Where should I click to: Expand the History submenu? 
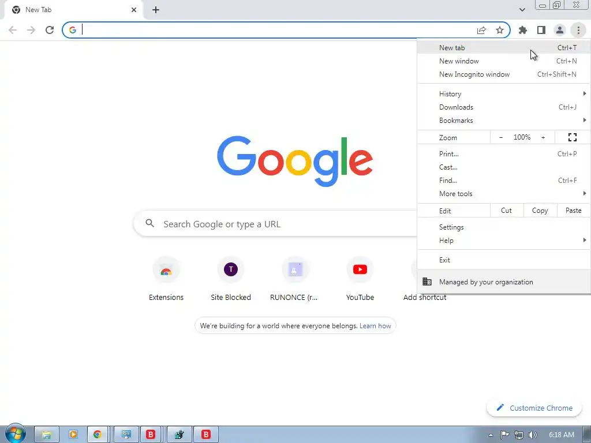(503, 94)
